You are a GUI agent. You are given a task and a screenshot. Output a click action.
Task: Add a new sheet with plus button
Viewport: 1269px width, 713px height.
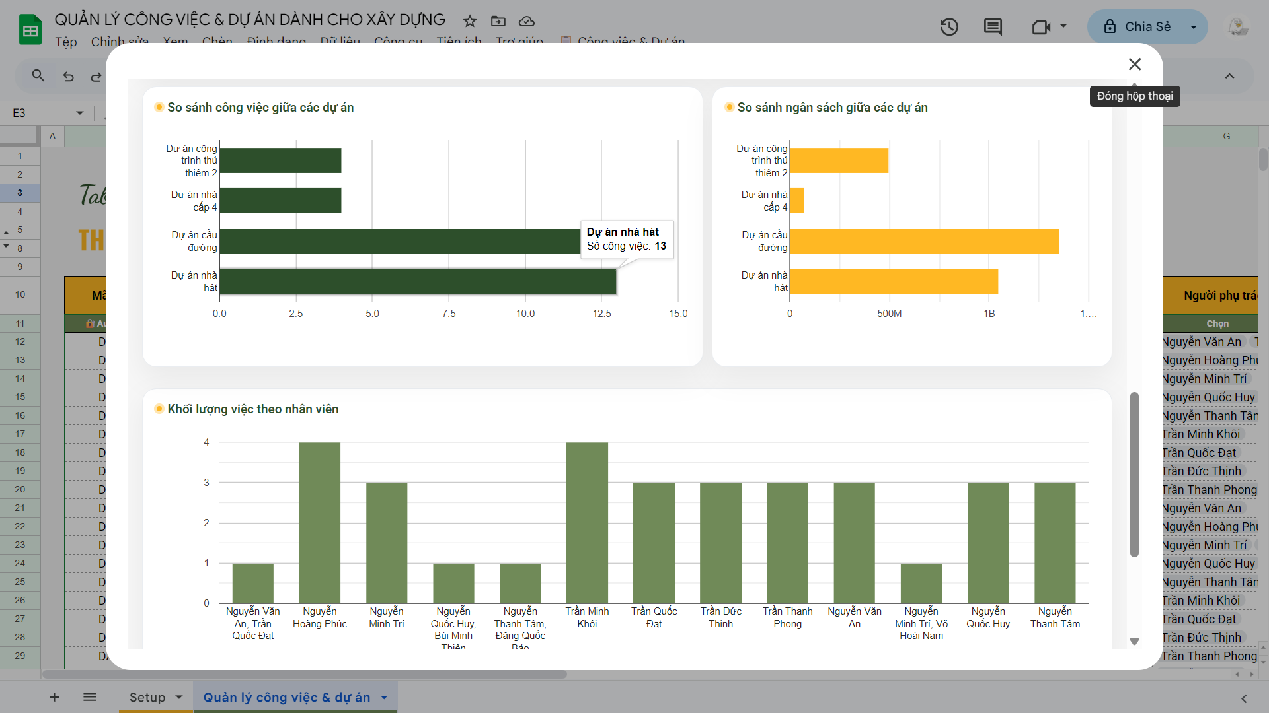(54, 697)
